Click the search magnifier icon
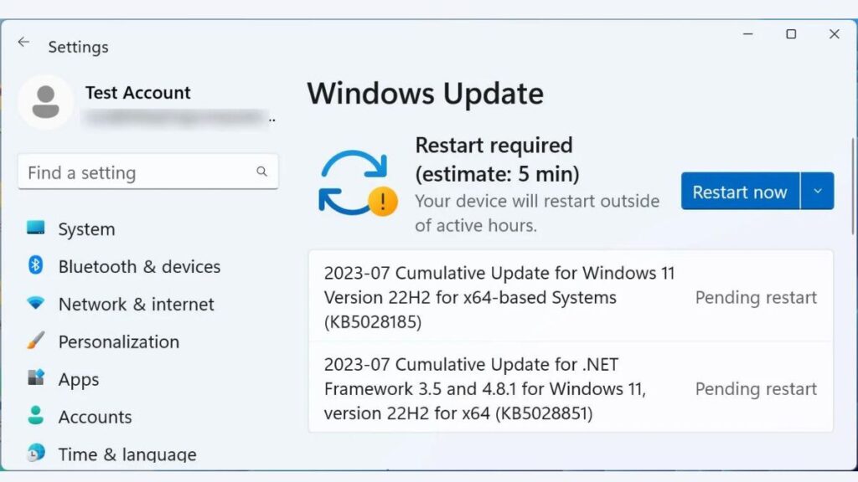The width and height of the screenshot is (858, 482). point(261,172)
